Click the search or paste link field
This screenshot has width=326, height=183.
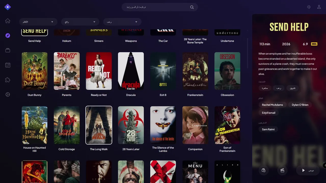tap(160, 7)
